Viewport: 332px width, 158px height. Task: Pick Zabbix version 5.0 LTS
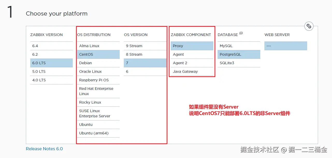click(52, 71)
